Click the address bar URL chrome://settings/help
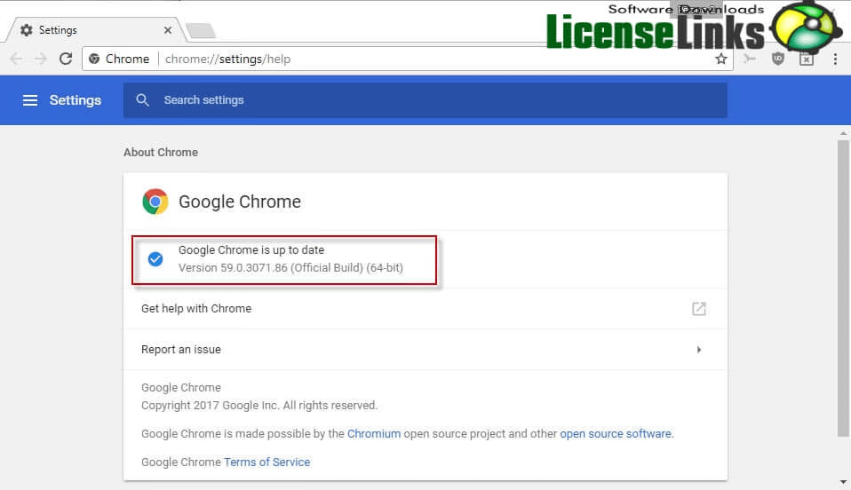Screen dimensions: 851x490 click(x=228, y=59)
